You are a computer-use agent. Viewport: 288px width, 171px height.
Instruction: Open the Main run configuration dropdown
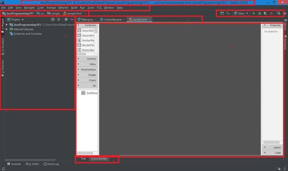pos(241,13)
